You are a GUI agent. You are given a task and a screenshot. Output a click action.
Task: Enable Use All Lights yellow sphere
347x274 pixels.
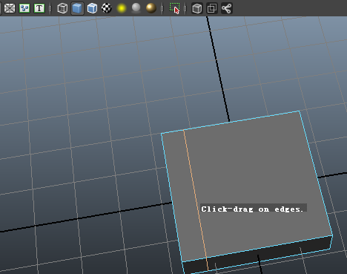pos(122,8)
